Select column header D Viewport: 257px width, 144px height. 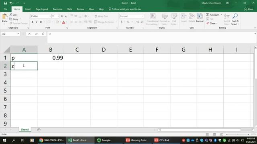[104, 50]
